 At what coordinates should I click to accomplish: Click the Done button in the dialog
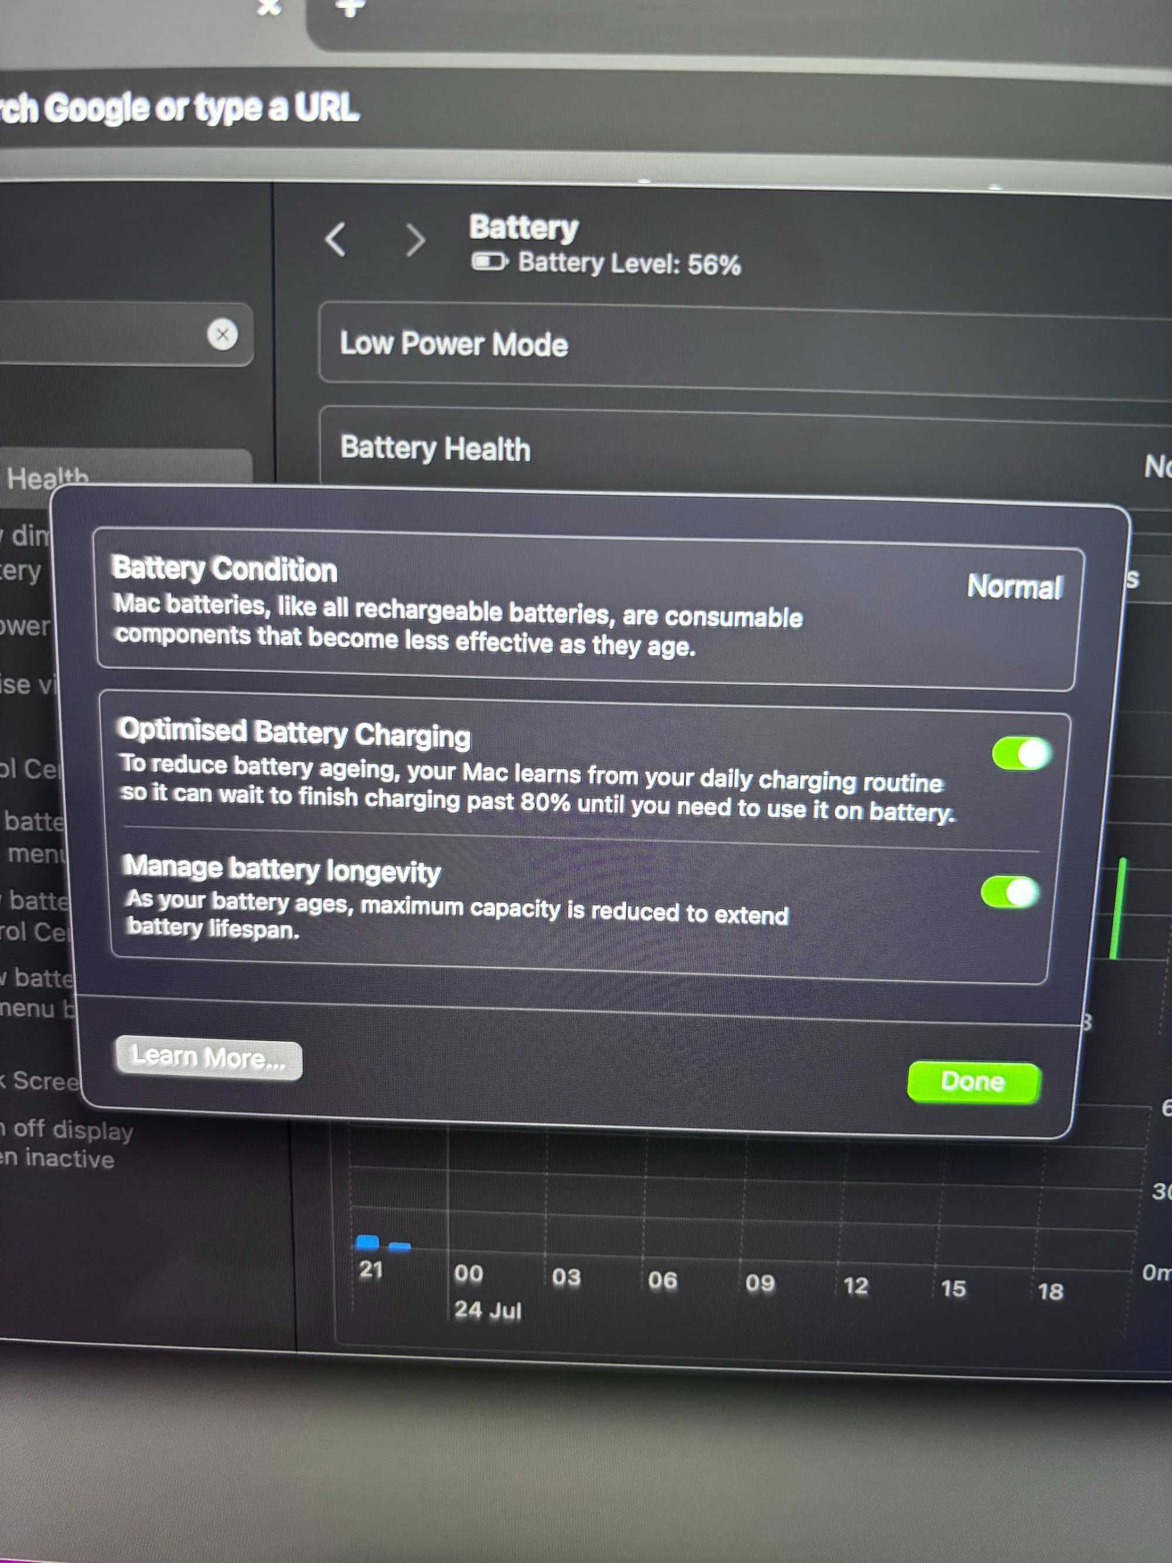click(973, 1081)
